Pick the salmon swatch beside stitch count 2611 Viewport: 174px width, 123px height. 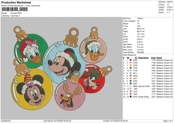[x=130, y=73]
